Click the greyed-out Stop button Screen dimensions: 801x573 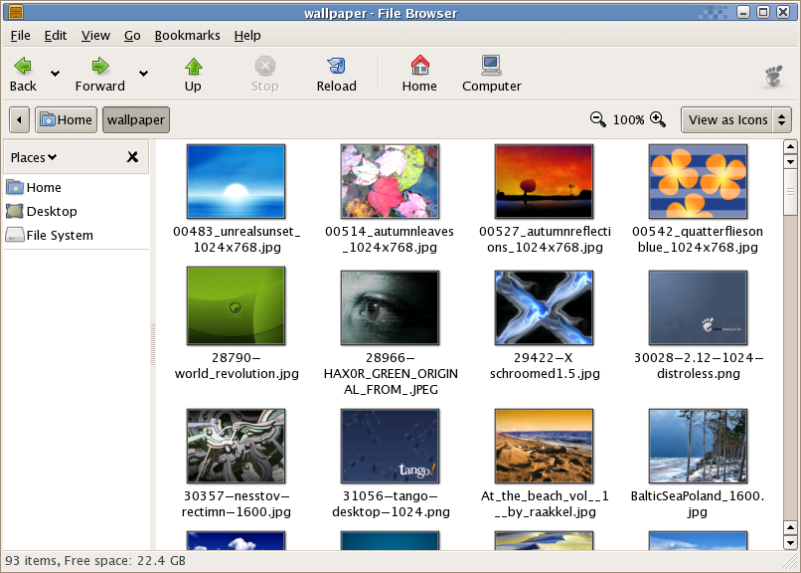tap(264, 75)
